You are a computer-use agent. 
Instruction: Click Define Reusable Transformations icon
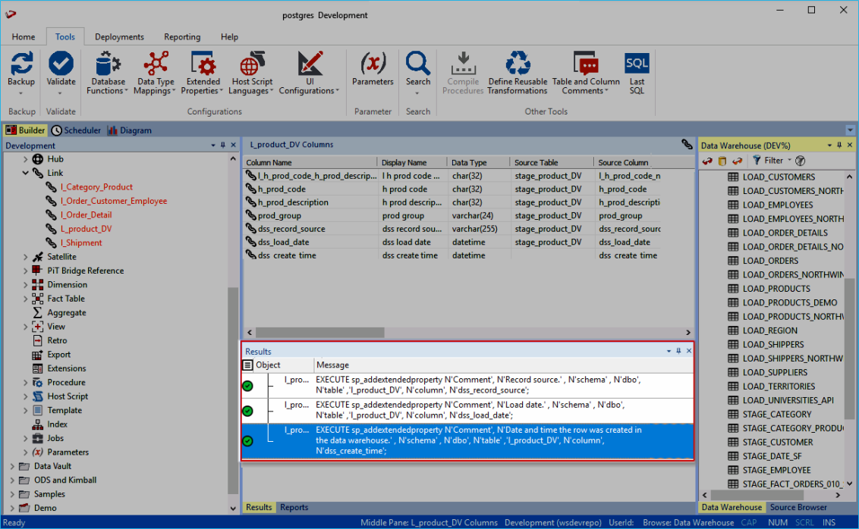[x=518, y=64]
